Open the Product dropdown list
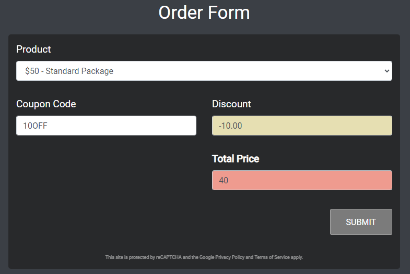The width and height of the screenshot is (410, 274). click(204, 71)
